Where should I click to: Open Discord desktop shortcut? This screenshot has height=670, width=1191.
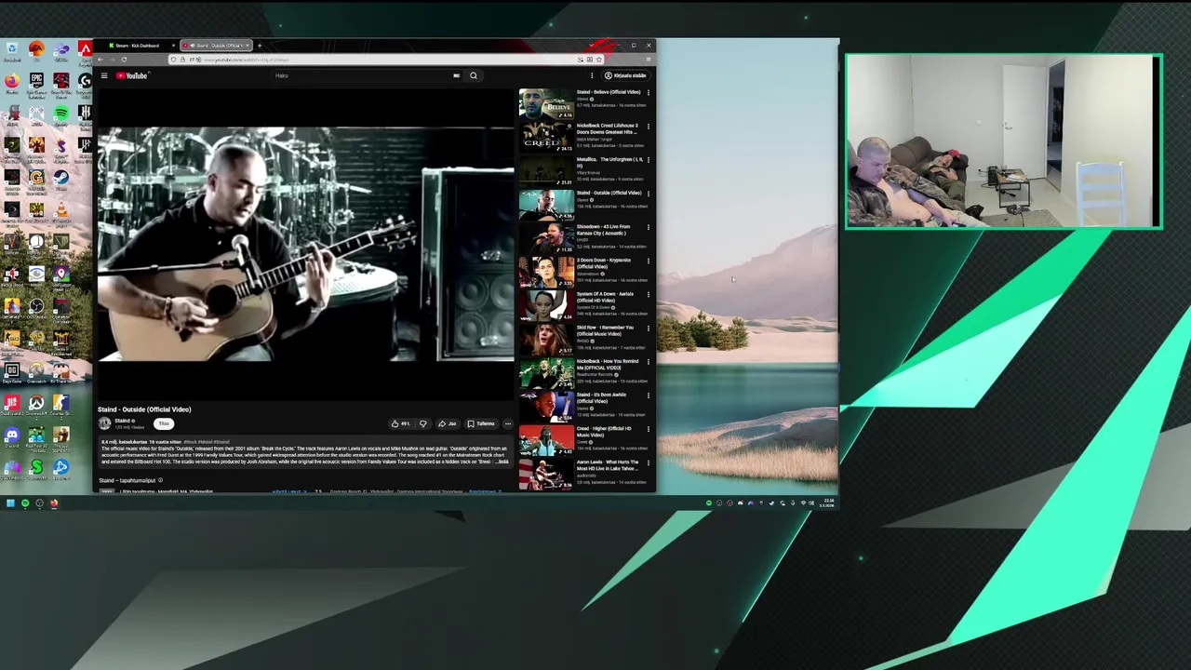point(12,437)
